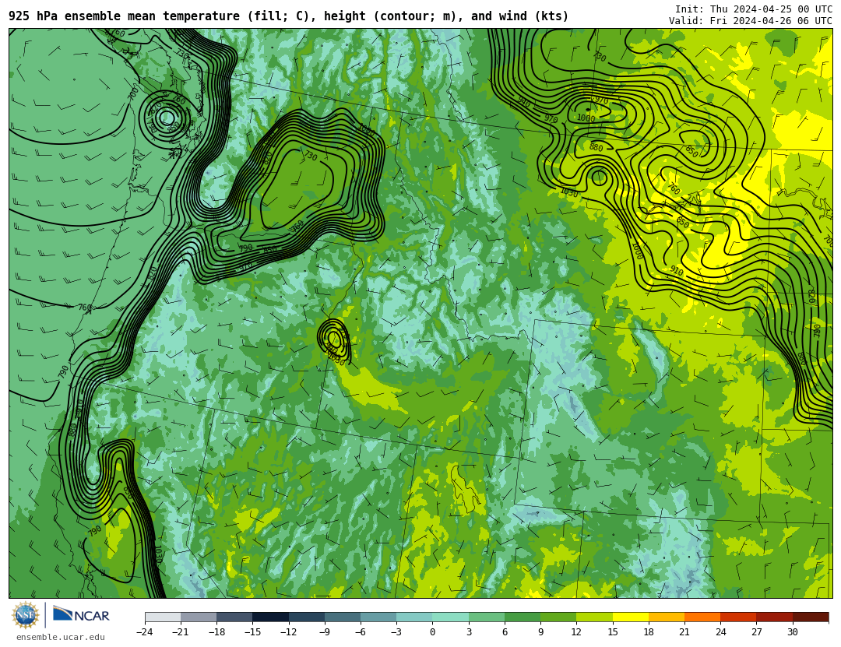Click the 24 colorbar tick label
This screenshot has width=841, height=647.
pyautogui.click(x=721, y=632)
